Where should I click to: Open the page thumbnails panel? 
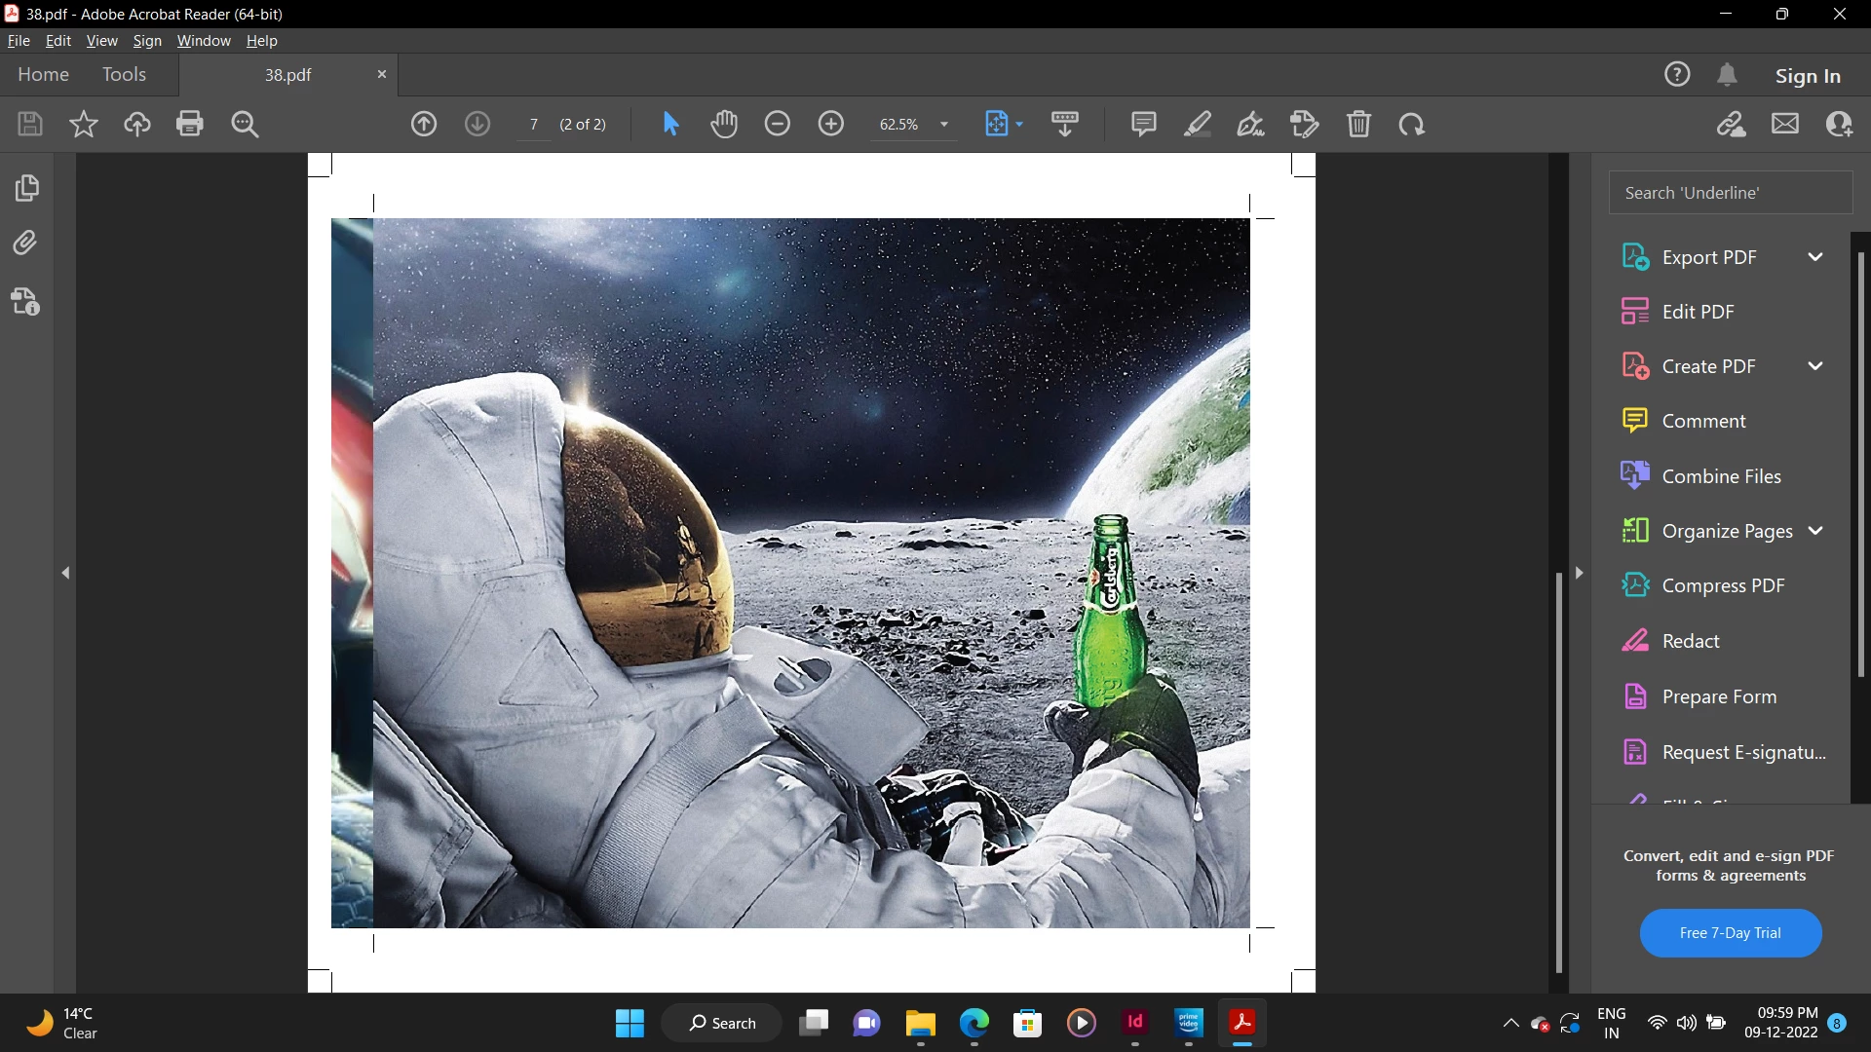[x=26, y=187]
